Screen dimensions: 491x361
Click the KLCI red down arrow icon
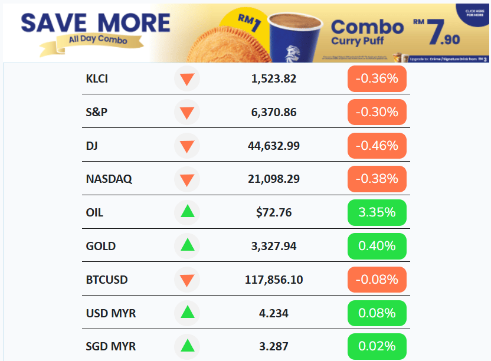[187, 79]
